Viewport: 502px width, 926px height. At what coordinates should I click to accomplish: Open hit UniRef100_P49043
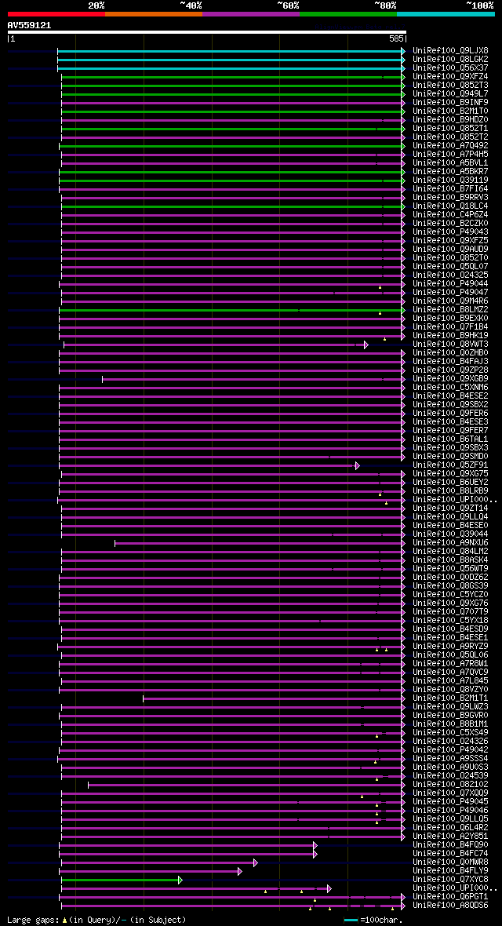tap(450, 232)
